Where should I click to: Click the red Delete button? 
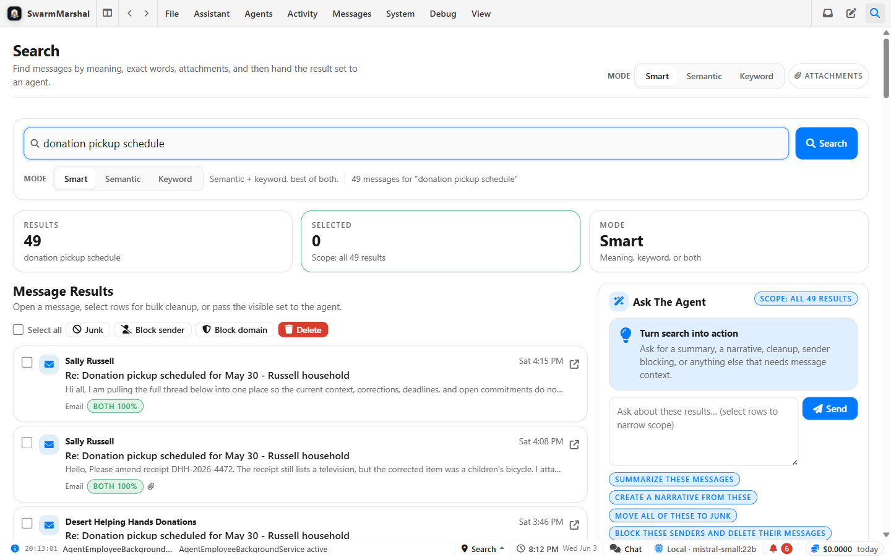coord(303,330)
